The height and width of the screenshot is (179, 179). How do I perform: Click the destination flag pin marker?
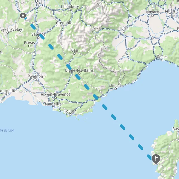(156, 159)
